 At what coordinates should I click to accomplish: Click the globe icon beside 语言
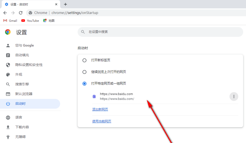click(8, 118)
